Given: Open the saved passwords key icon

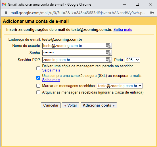Looking at the screenshot, I should click(152, 12).
